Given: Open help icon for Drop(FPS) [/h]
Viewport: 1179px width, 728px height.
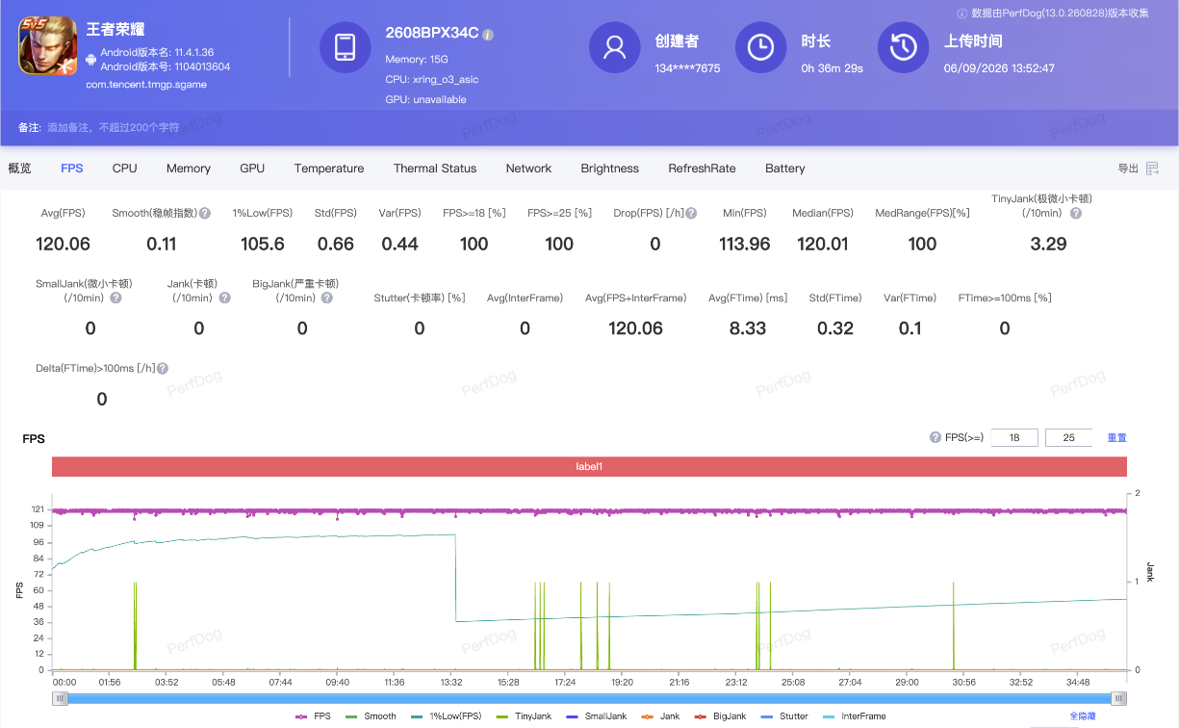Looking at the screenshot, I should (690, 213).
